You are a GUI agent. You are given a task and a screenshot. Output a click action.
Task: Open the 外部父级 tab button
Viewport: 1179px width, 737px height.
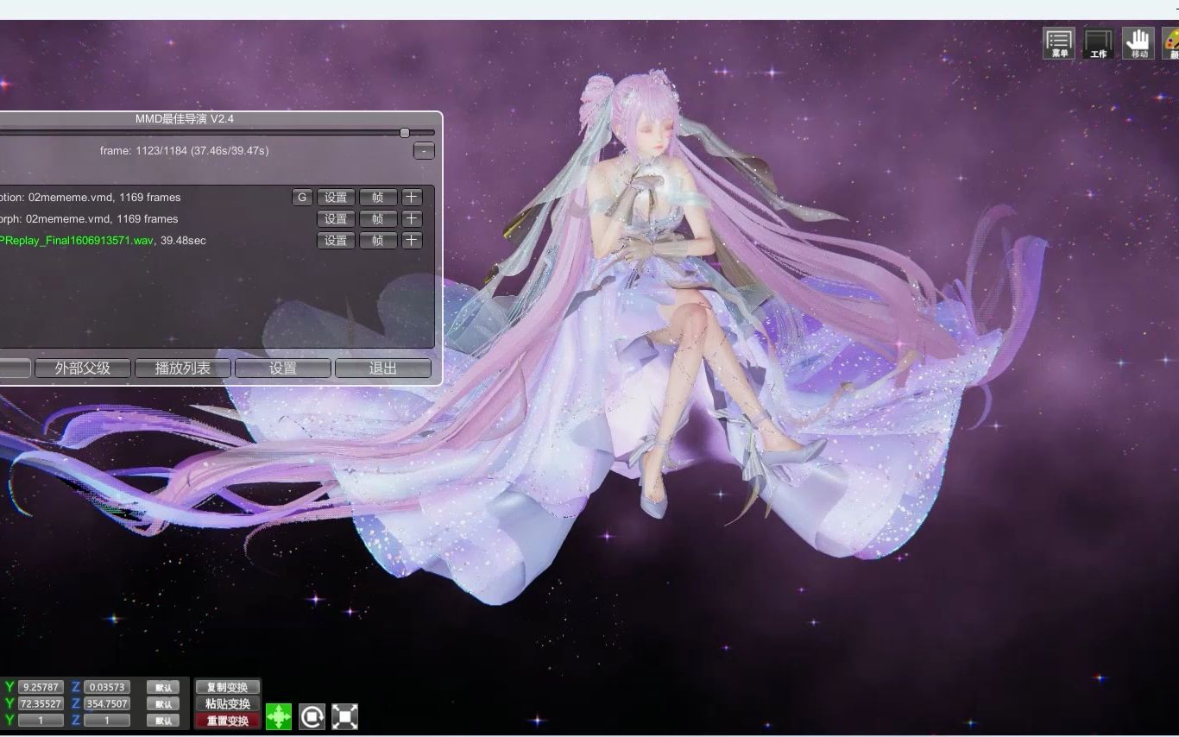coord(83,368)
